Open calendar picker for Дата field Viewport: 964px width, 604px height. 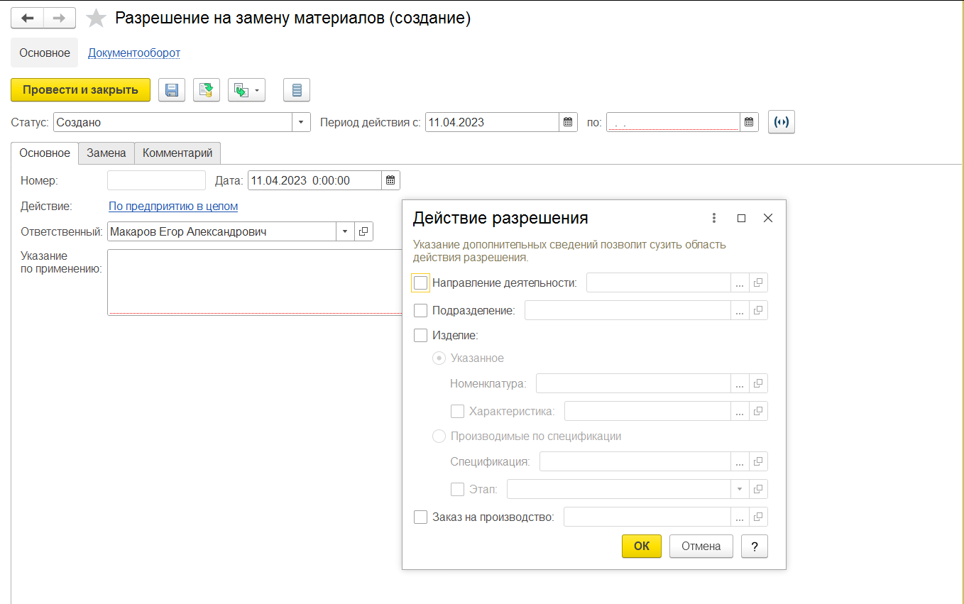(390, 180)
